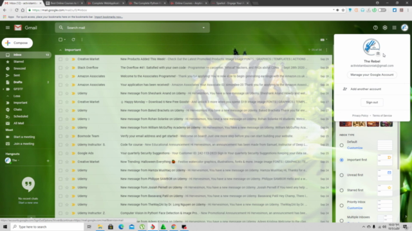Open the Support help icon

(375, 28)
